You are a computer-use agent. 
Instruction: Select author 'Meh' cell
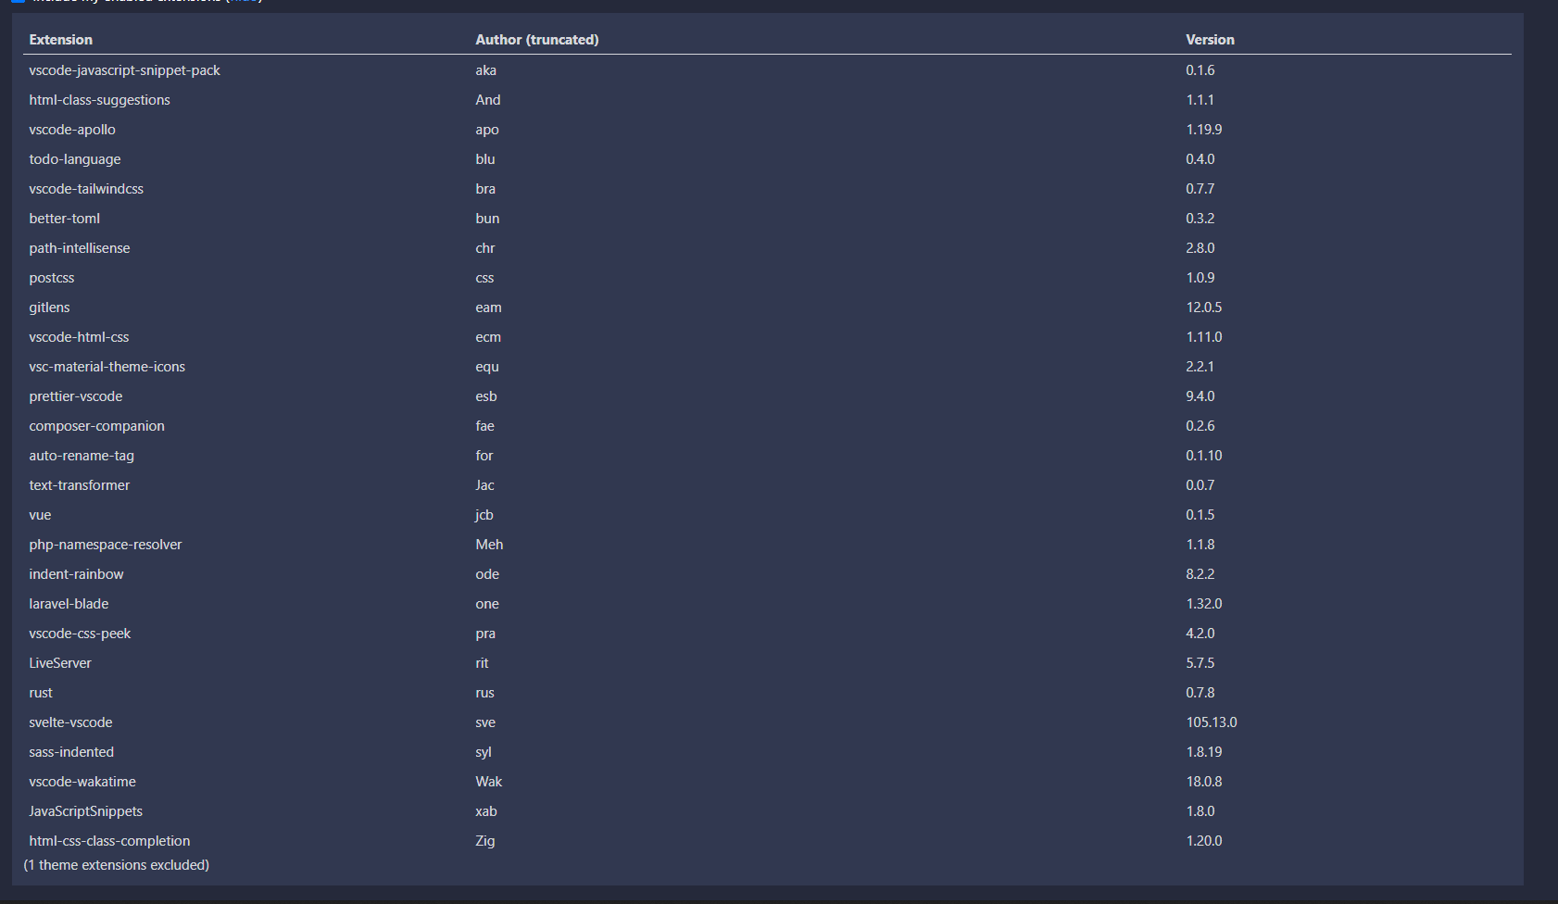489,545
